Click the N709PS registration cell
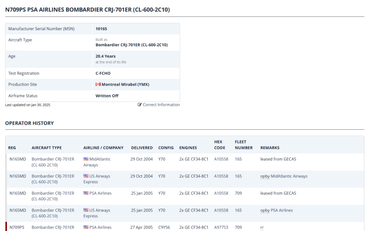Screen dimensions: 371x231 click(x=17, y=227)
